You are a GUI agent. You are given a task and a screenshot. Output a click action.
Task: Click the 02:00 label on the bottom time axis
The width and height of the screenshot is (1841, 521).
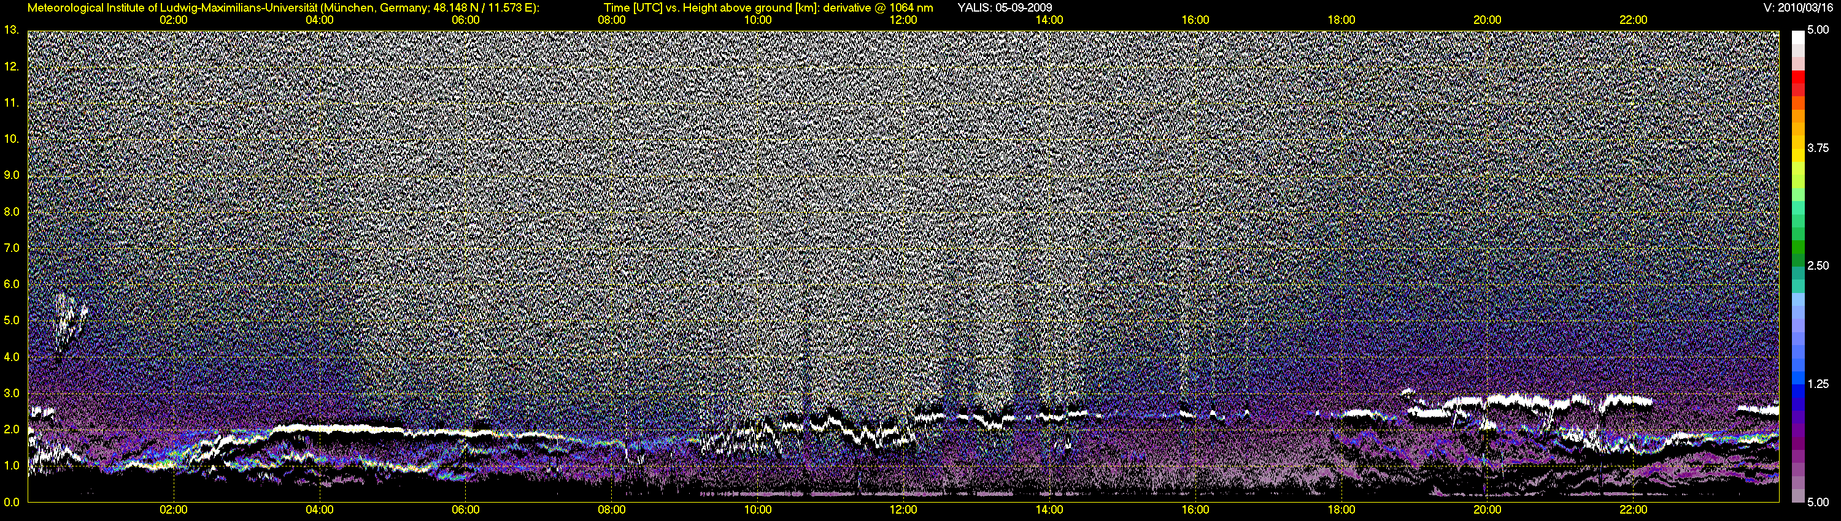[x=174, y=509]
